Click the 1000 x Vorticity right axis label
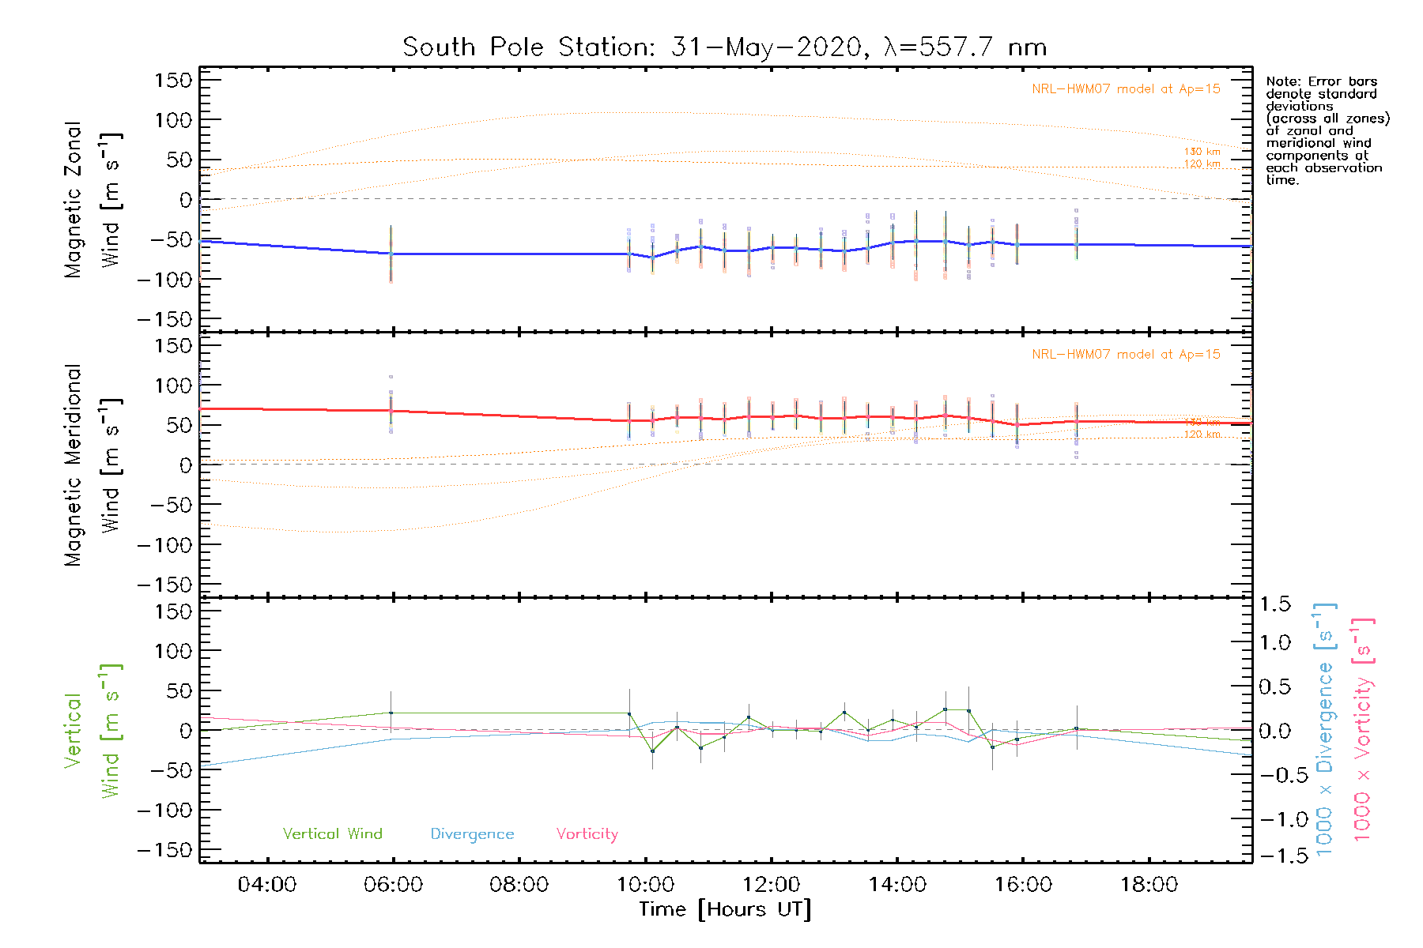The image size is (1423, 948). tap(1362, 730)
